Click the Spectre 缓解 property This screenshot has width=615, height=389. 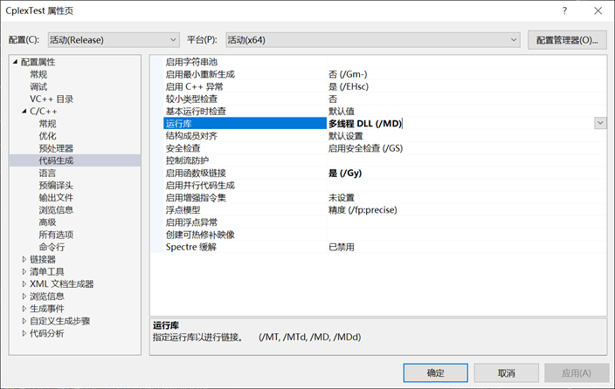pos(191,247)
